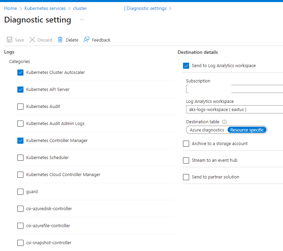283x251 pixels.
Task: Click the Delete trash can icon
Action: point(60,40)
